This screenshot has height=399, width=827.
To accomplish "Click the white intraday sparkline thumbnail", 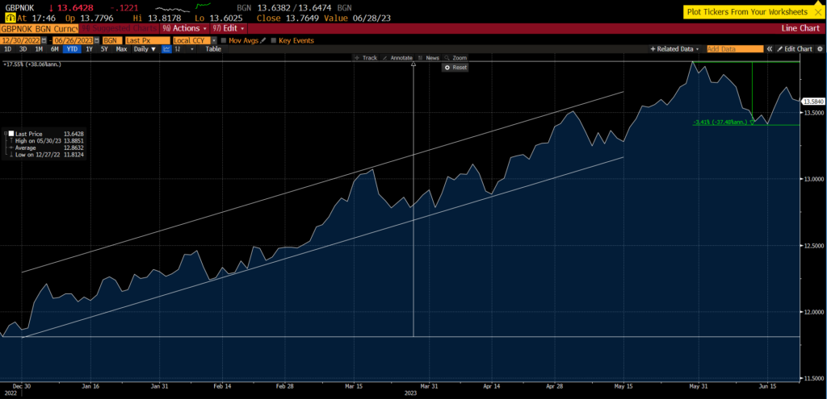I will point(174,8).
